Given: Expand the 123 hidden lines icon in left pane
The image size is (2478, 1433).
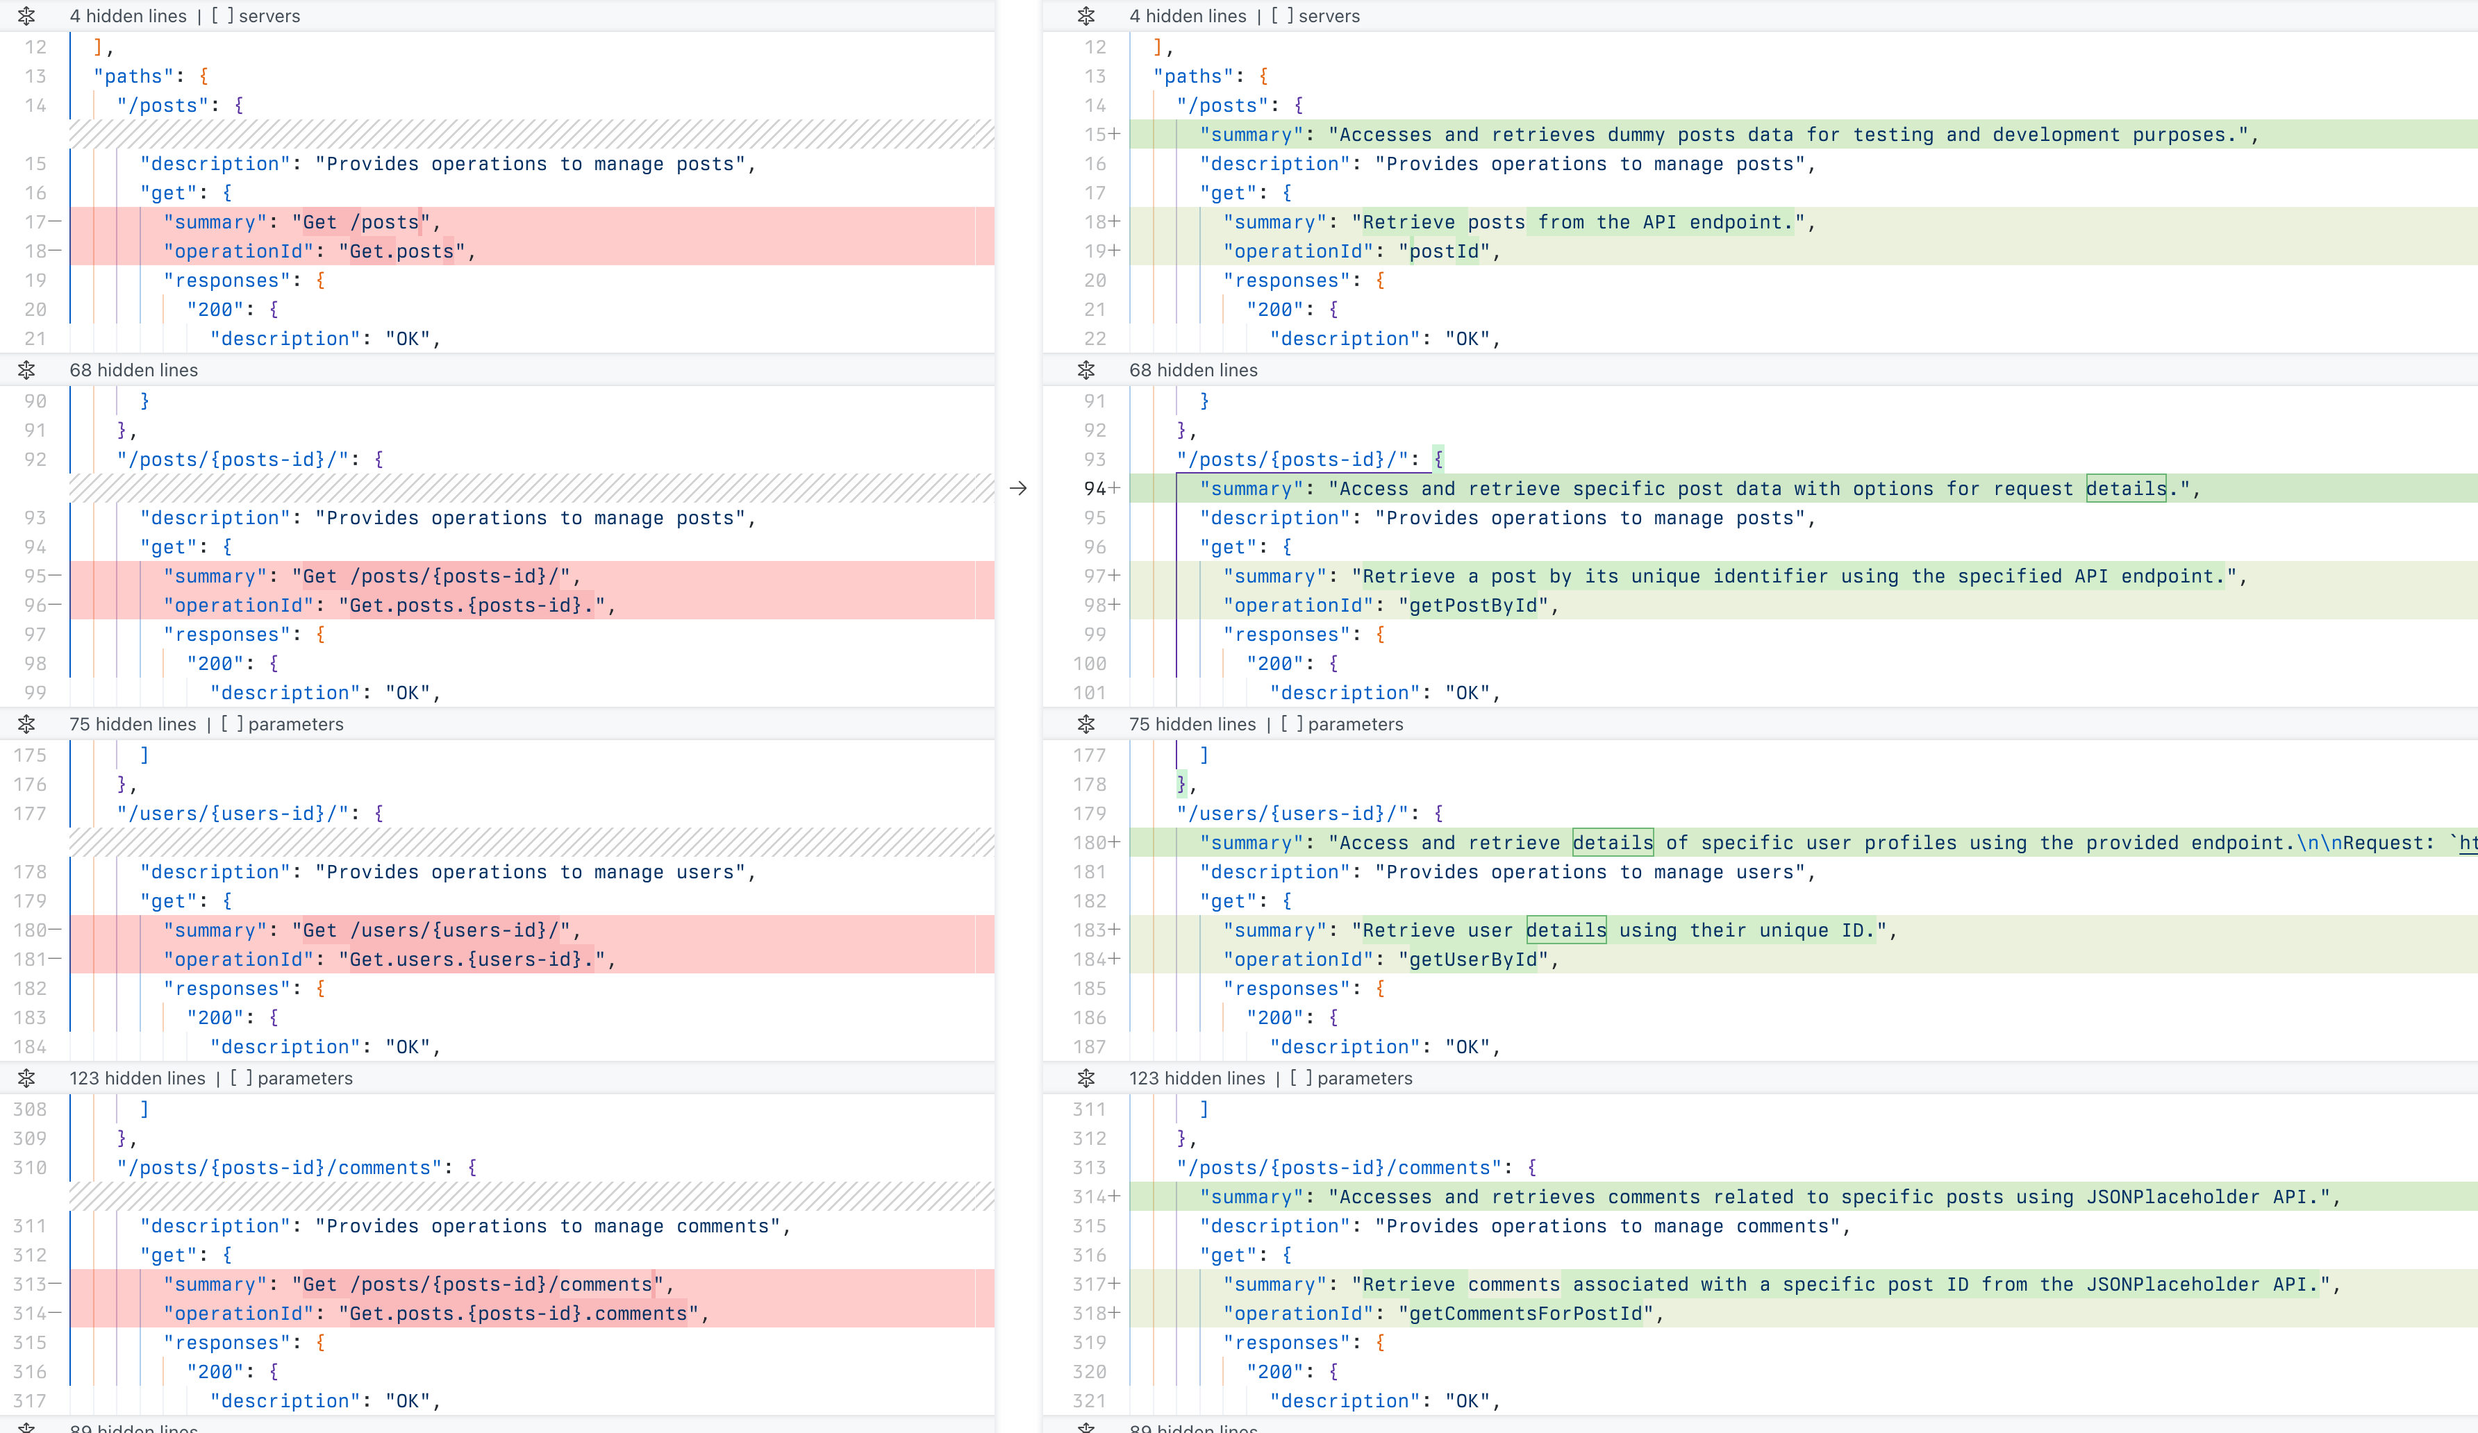Looking at the screenshot, I should [28, 1078].
